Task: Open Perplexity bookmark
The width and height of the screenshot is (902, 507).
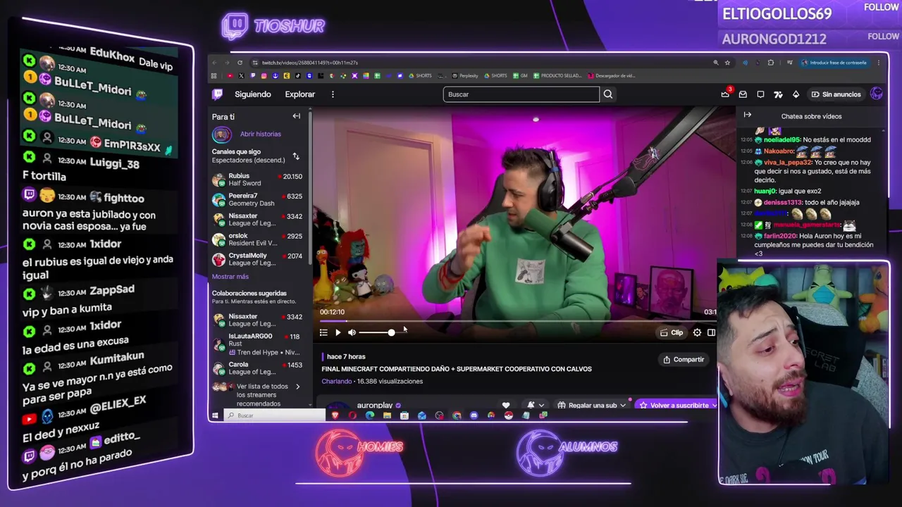Action: [465, 75]
